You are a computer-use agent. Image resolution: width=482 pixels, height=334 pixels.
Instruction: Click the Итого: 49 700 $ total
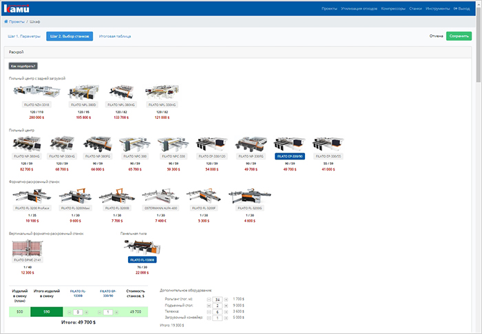pos(78,322)
